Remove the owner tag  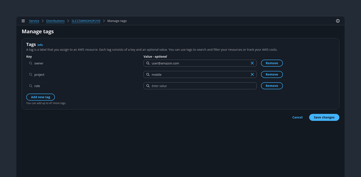click(x=272, y=63)
